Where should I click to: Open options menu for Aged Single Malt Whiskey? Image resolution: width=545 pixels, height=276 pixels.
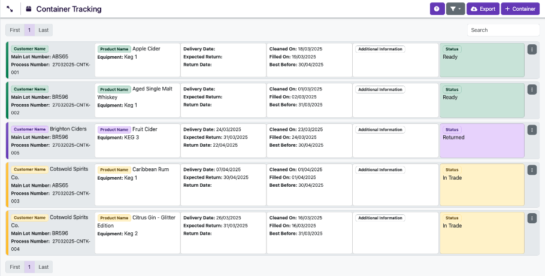point(532,89)
